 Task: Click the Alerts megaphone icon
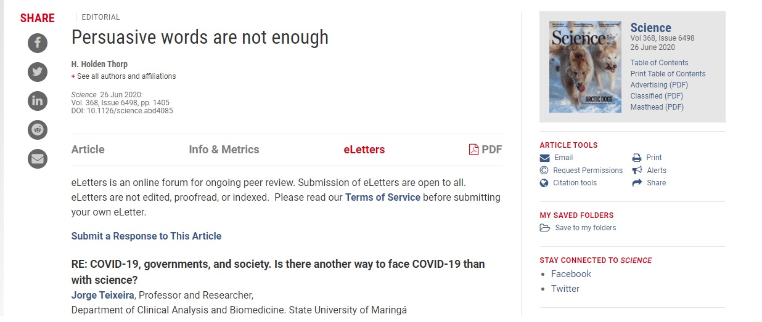(637, 171)
